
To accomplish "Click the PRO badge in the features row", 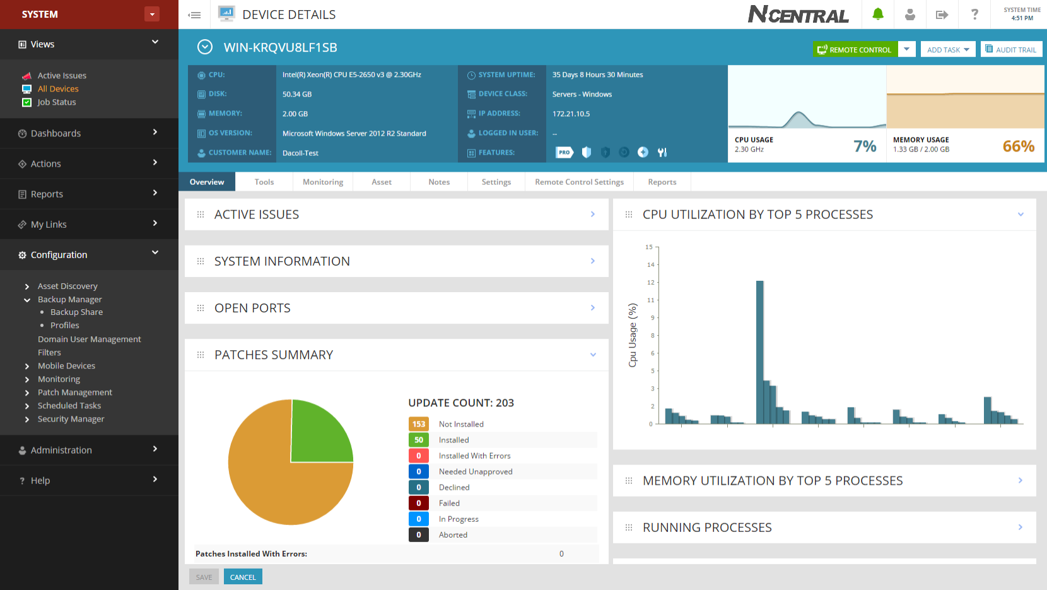I will 563,152.
